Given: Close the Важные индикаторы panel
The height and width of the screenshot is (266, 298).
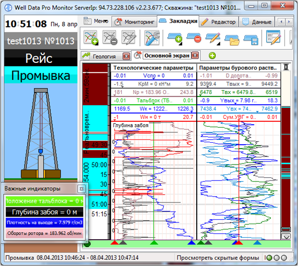Looking at the screenshot, I should (x=81, y=189).
